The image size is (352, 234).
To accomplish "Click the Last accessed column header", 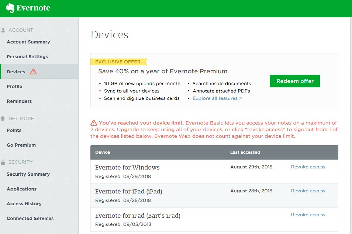I will pyautogui.click(x=245, y=152).
